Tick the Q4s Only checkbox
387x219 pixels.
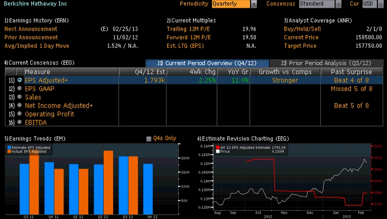(149, 139)
